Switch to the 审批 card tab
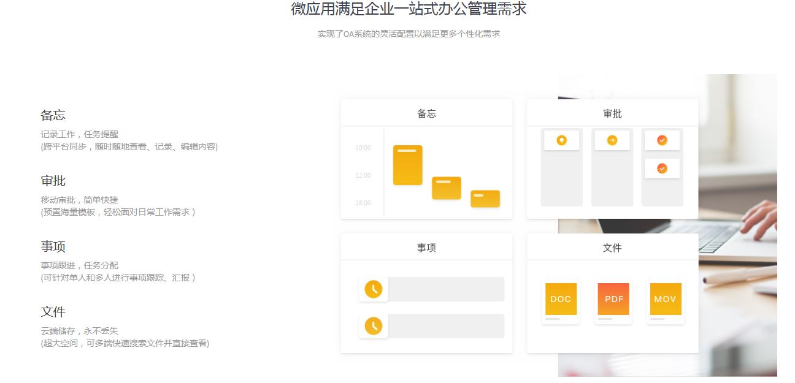 pos(612,113)
